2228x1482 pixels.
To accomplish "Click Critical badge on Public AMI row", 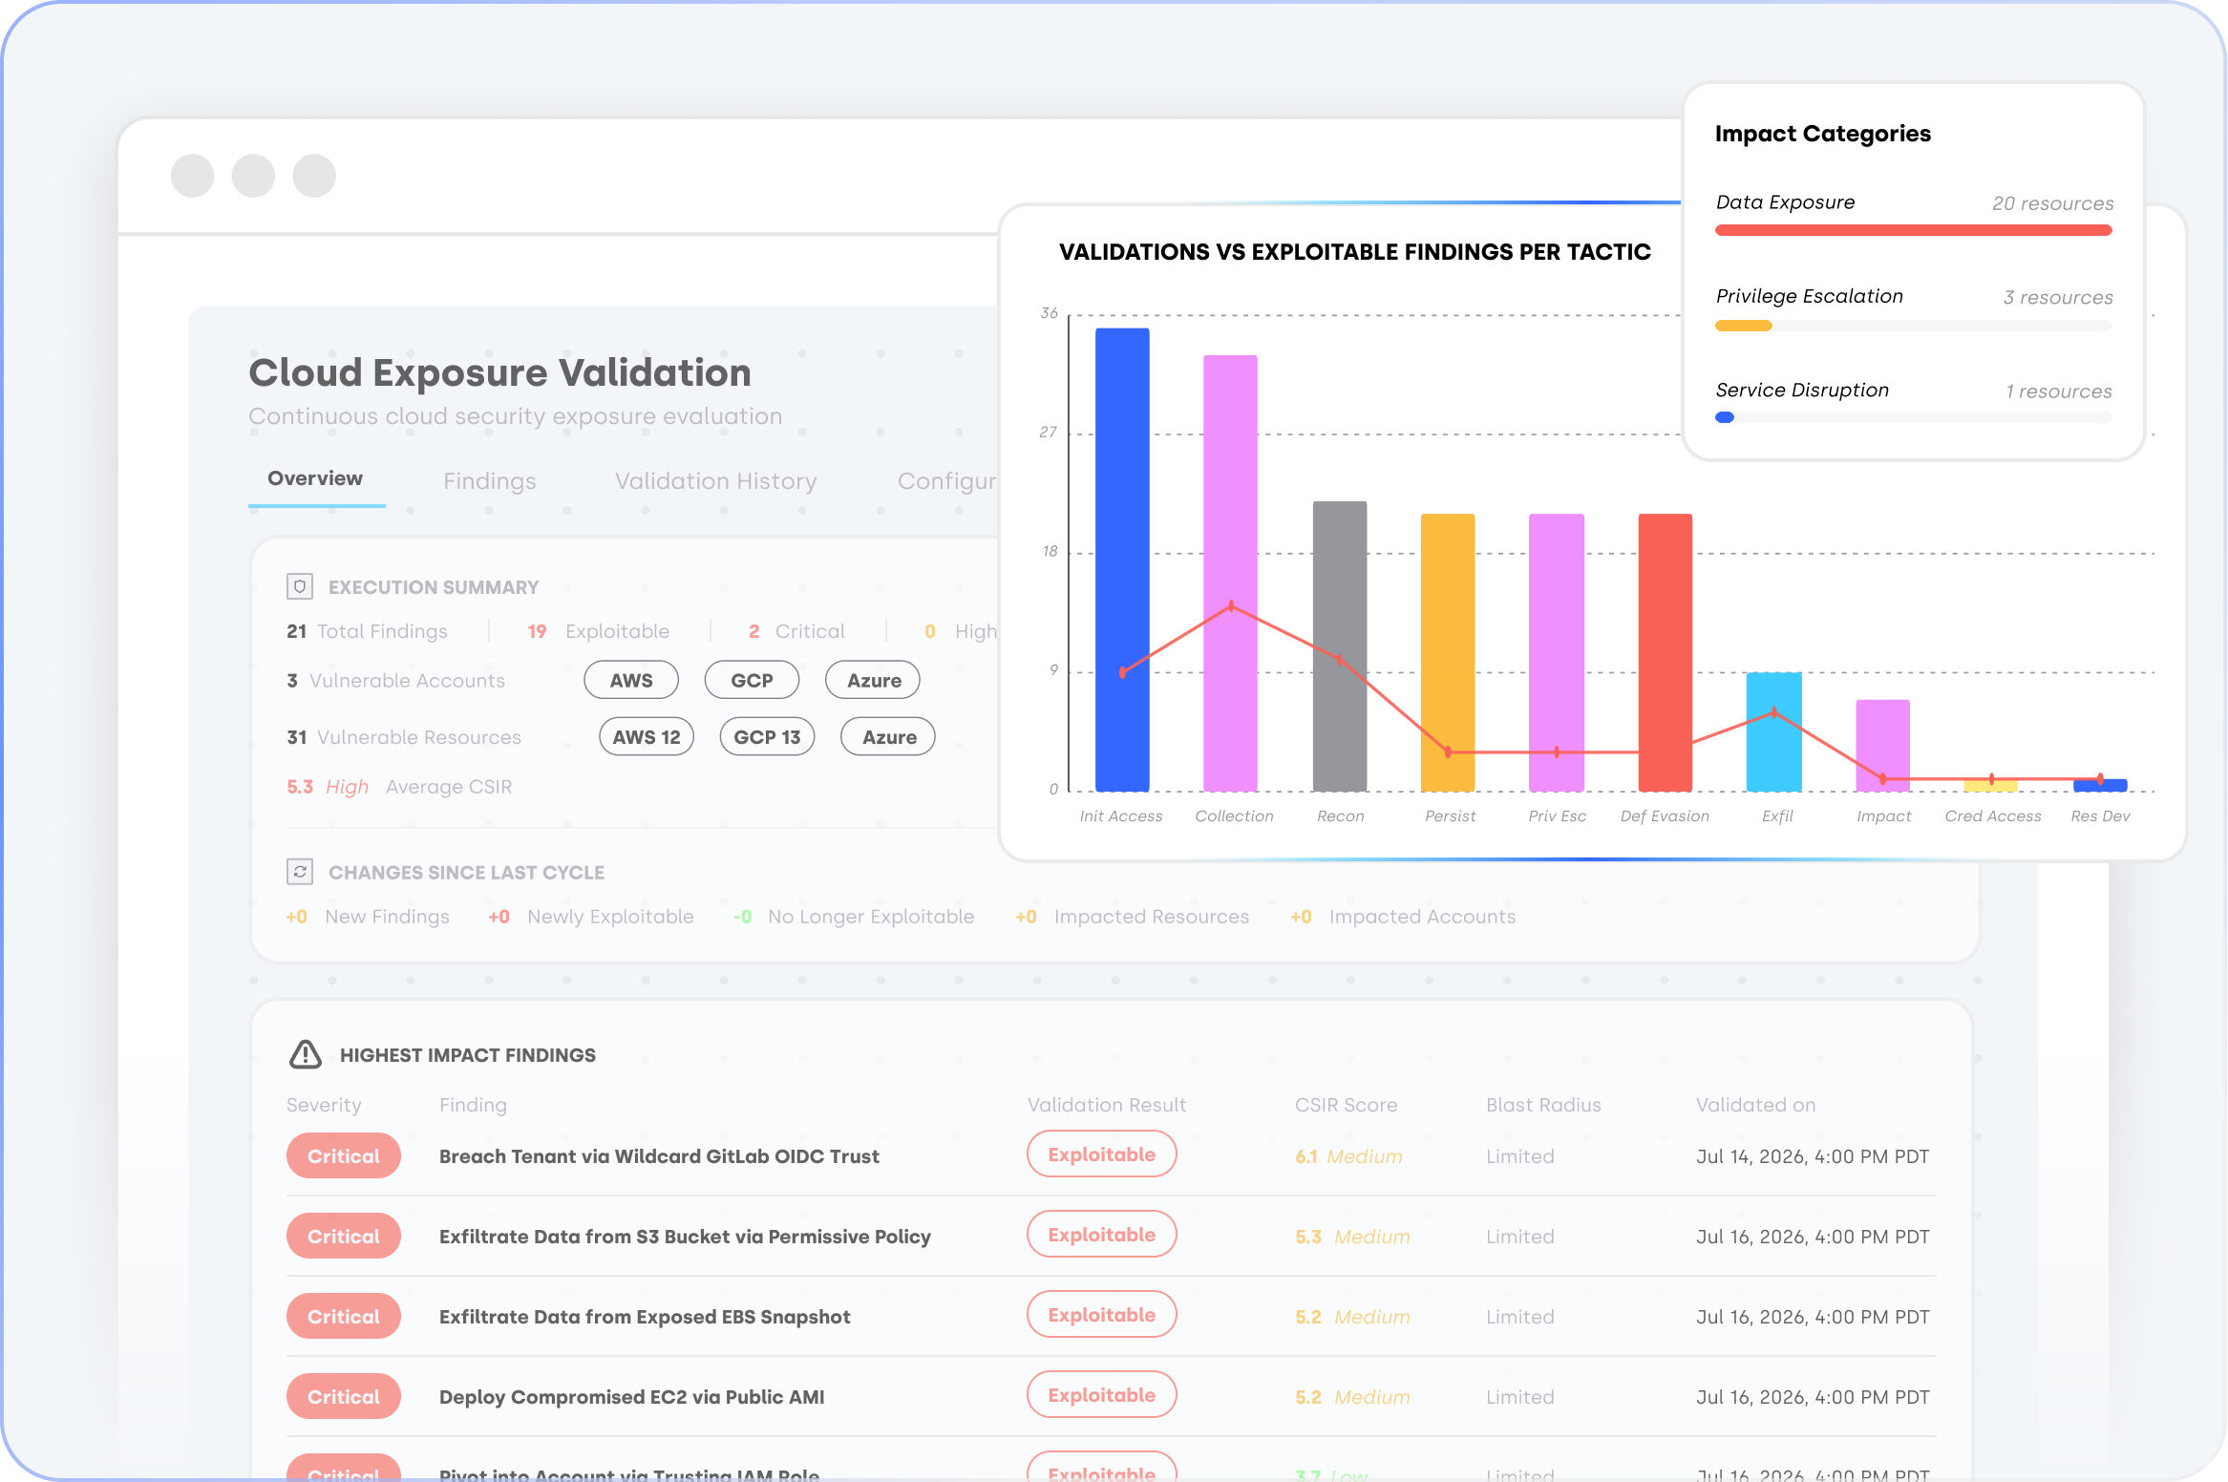I will (x=344, y=1397).
